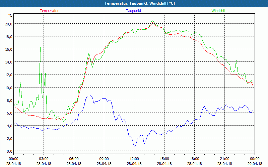Click the red Temperatur legend label
Screen dimensions: 268x167
pyautogui.click(x=49, y=11)
